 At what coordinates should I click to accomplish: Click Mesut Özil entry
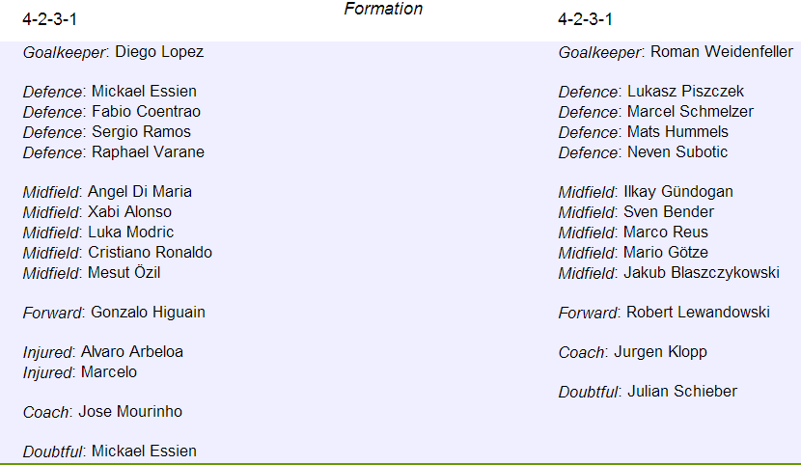[124, 273]
